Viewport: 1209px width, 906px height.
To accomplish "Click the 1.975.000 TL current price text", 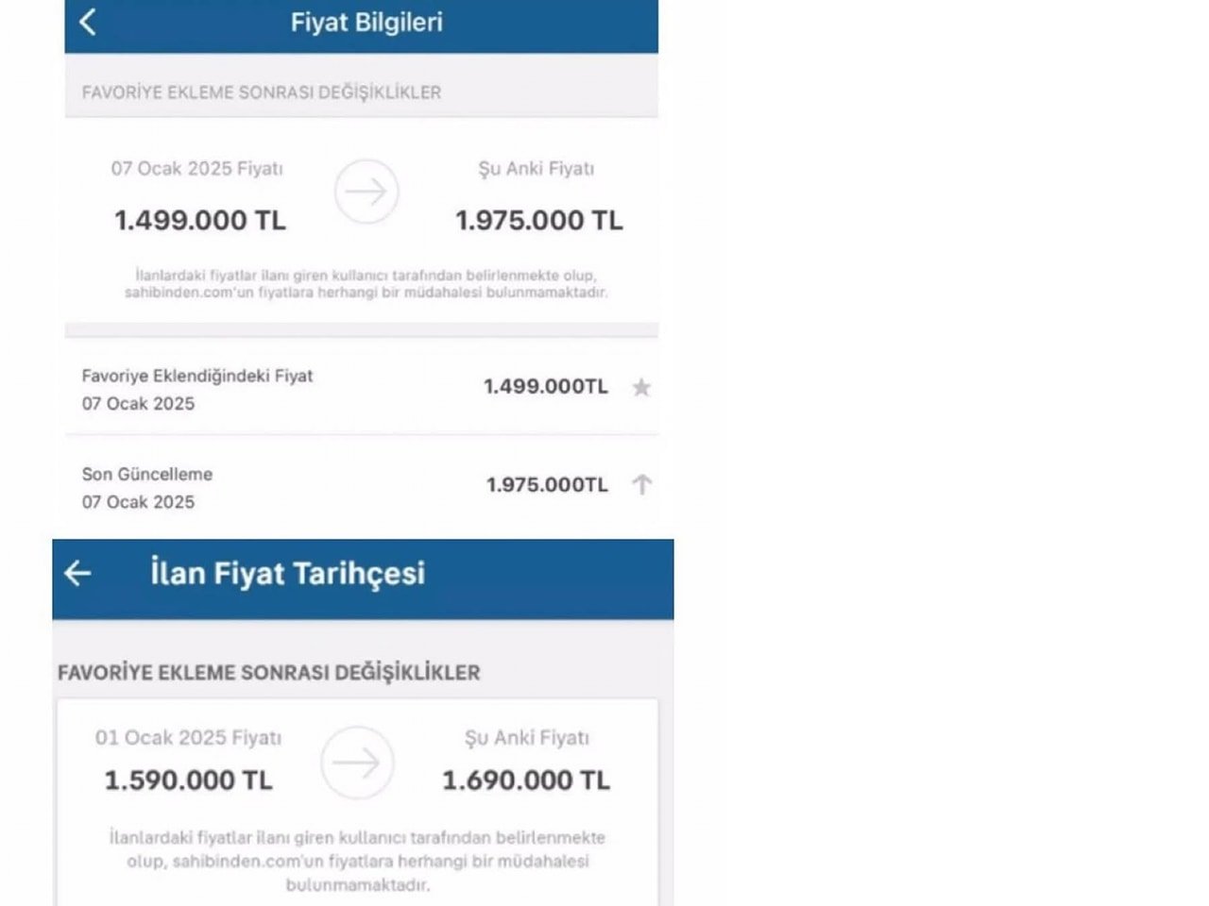I will 538,219.
